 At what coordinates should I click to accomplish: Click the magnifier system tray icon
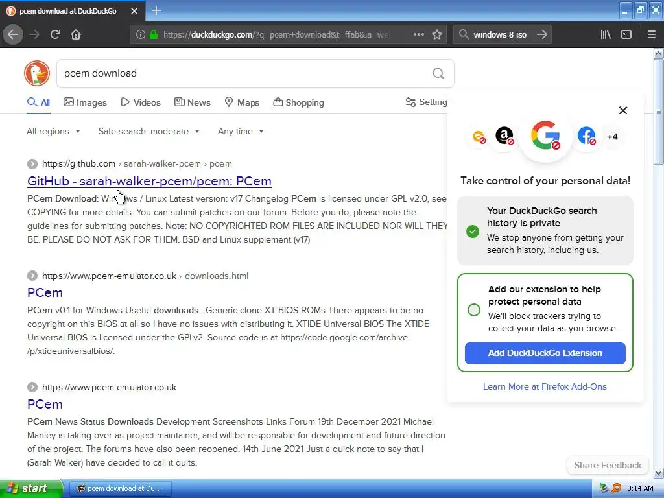(x=616, y=488)
